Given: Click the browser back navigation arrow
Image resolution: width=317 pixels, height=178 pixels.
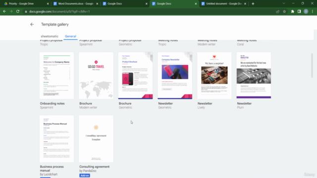Looking at the screenshot, I should coord(4,11).
